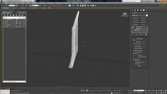Viewport: 167px width, 94px height.
Task: Click the ViewCube in the viewport
Action: 125,15
